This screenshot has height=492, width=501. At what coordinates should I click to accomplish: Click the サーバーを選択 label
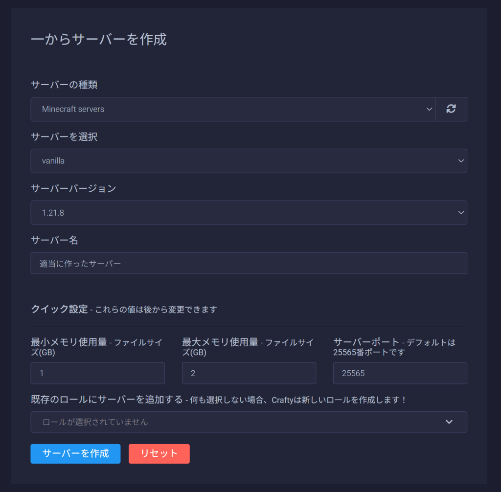[x=64, y=137]
